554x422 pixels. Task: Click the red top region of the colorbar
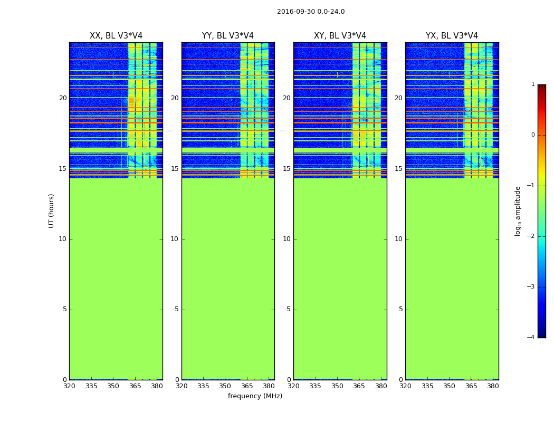[541, 95]
